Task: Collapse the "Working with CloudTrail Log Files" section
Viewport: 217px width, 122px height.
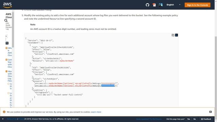Action: pos(6,72)
